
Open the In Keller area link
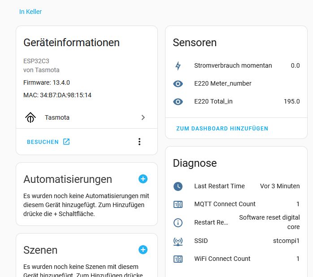pyautogui.click(x=30, y=12)
